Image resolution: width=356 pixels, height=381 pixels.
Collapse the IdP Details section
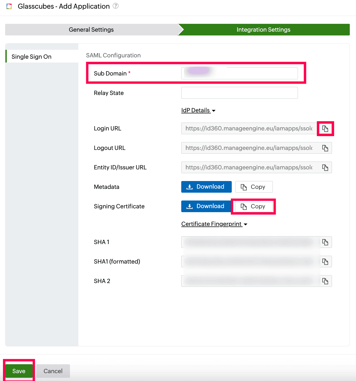pyautogui.click(x=198, y=110)
